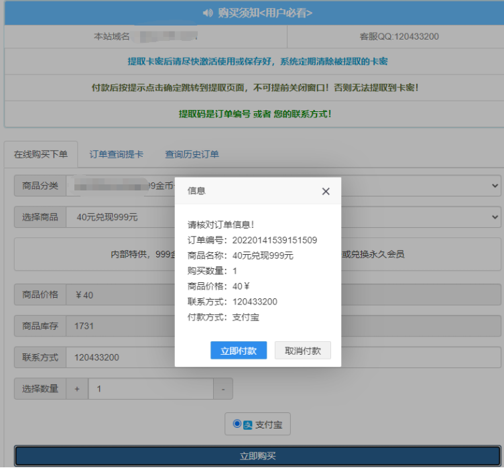Increase quantity with the plus button
Screen dimensions: 504x470
pos(77,389)
